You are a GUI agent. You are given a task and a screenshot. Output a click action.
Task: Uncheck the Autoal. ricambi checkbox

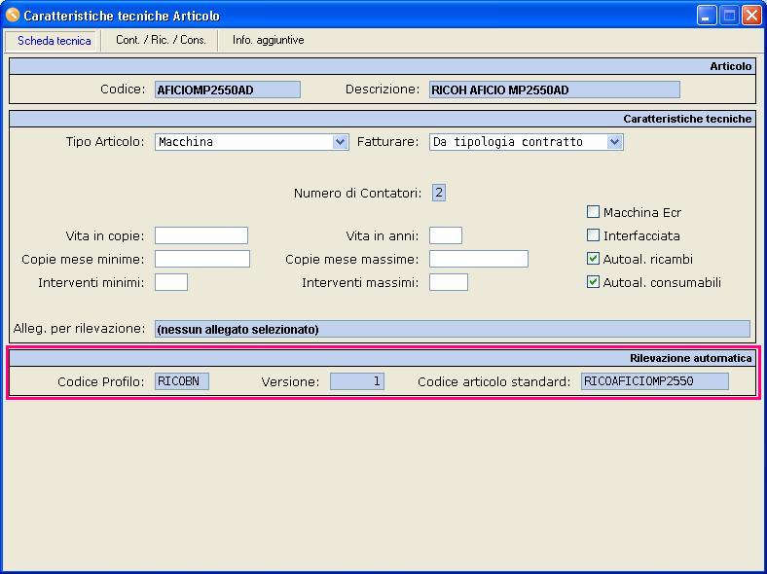tap(593, 259)
